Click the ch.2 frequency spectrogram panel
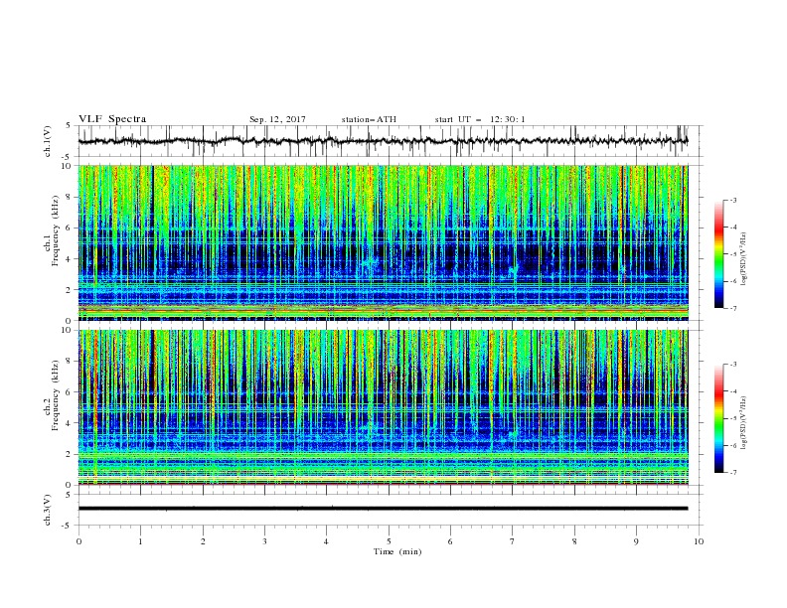 point(383,407)
